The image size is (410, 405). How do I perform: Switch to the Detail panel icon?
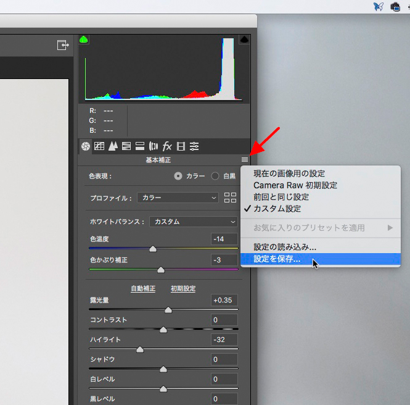(112, 146)
